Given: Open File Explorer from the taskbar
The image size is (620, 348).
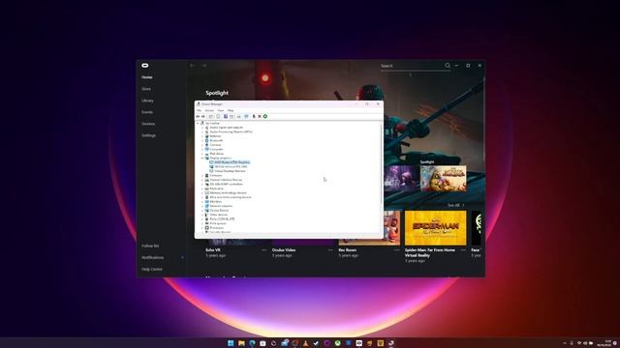Looking at the screenshot, I should (241, 343).
